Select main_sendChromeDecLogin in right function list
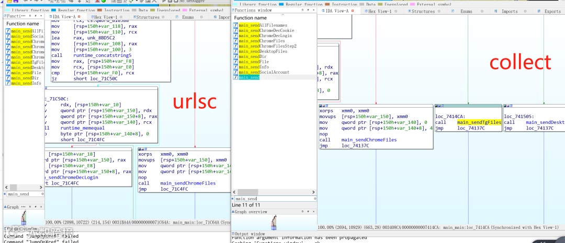This screenshot has height=243, width=565. (275, 36)
